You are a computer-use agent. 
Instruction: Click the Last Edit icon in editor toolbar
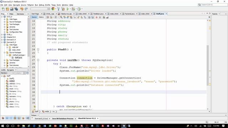(x=47, y=17)
